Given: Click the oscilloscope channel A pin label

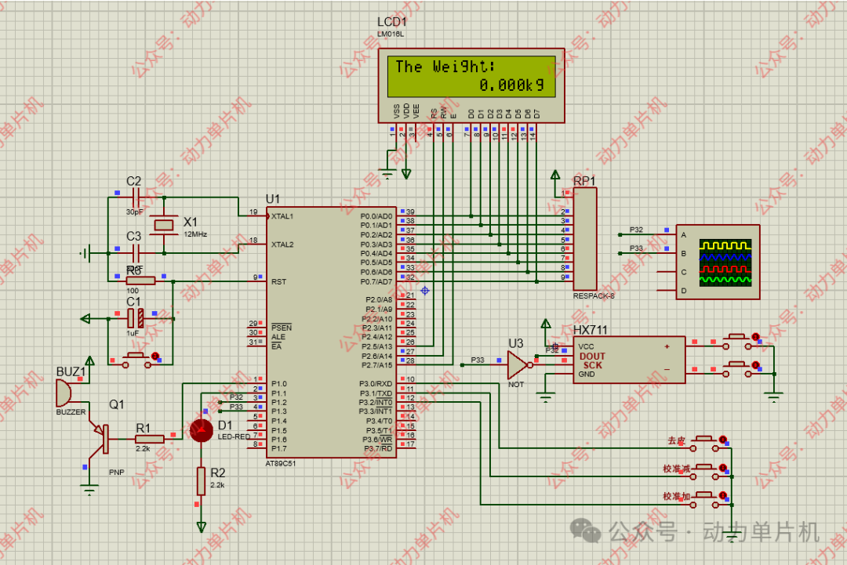Looking at the screenshot, I should (x=683, y=235).
